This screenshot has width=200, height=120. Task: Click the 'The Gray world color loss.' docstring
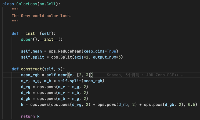pyautogui.click(x=42, y=16)
